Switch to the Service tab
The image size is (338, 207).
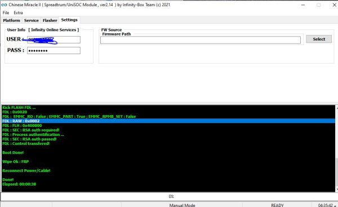[x=31, y=20]
